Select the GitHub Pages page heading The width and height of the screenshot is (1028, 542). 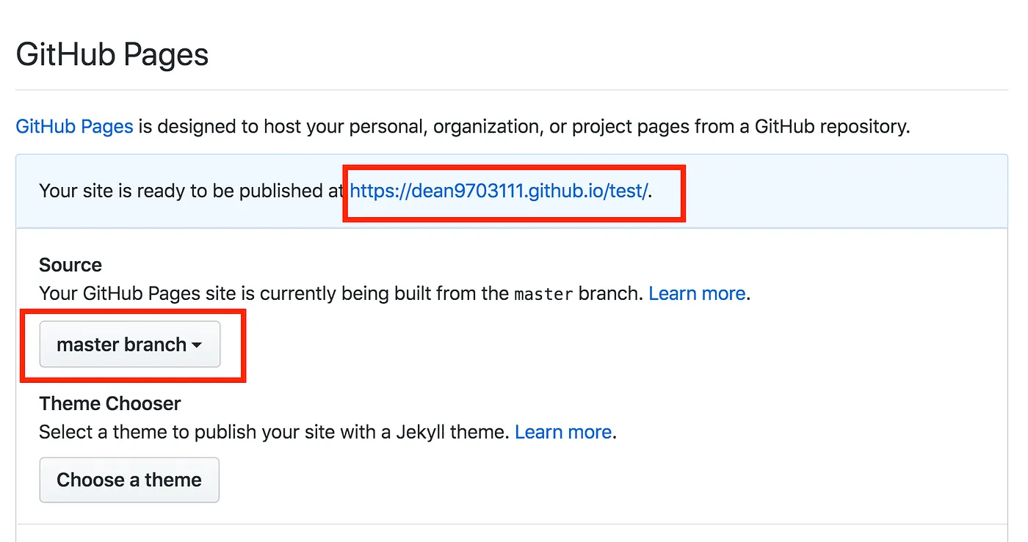pos(112,55)
